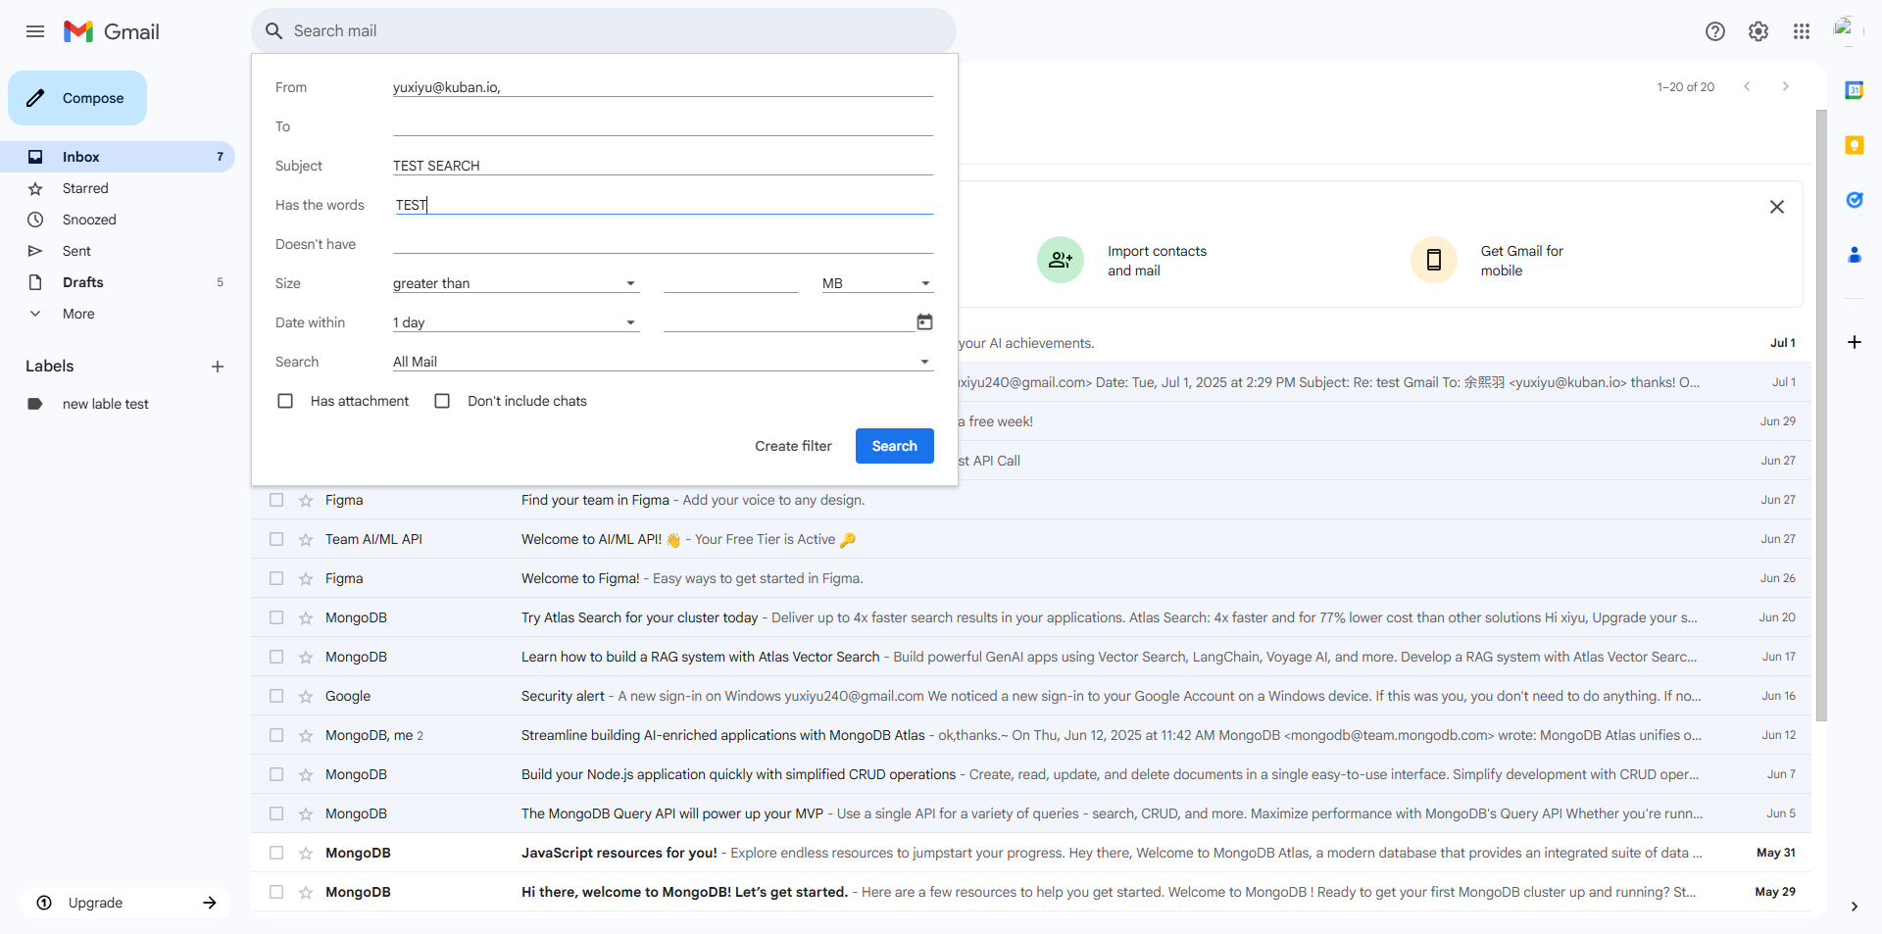Go to newer page arrow
Image resolution: width=1882 pixels, height=934 pixels.
point(1747,86)
